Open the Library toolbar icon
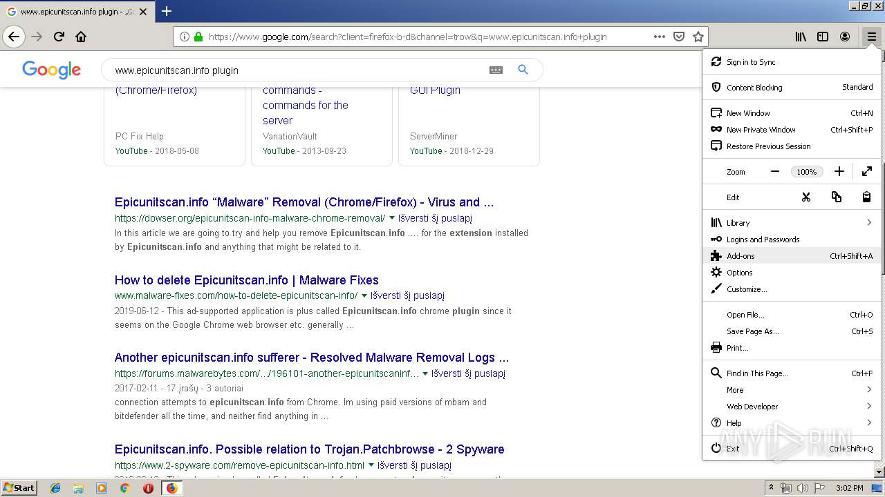 (x=801, y=37)
